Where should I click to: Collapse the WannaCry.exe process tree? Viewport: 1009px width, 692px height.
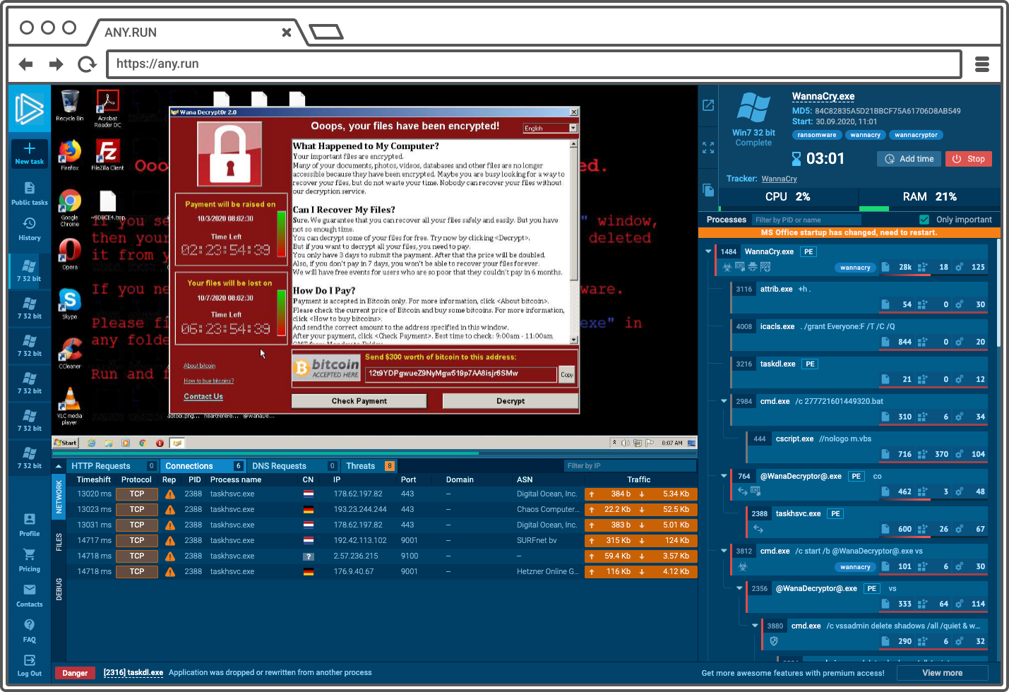[x=708, y=251]
